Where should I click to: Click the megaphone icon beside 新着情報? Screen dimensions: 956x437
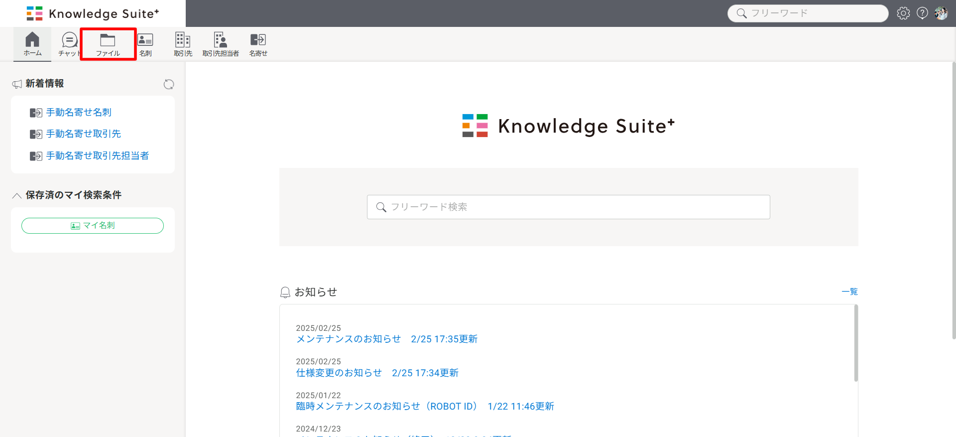[17, 84]
